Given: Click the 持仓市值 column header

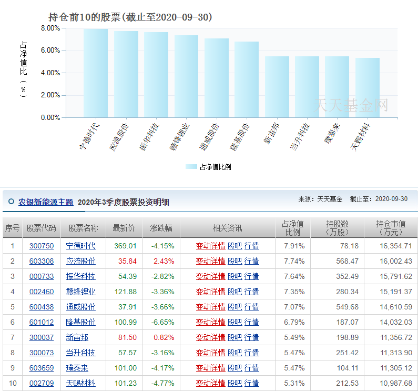Looking at the screenshot, I should pyautogui.click(x=391, y=228).
